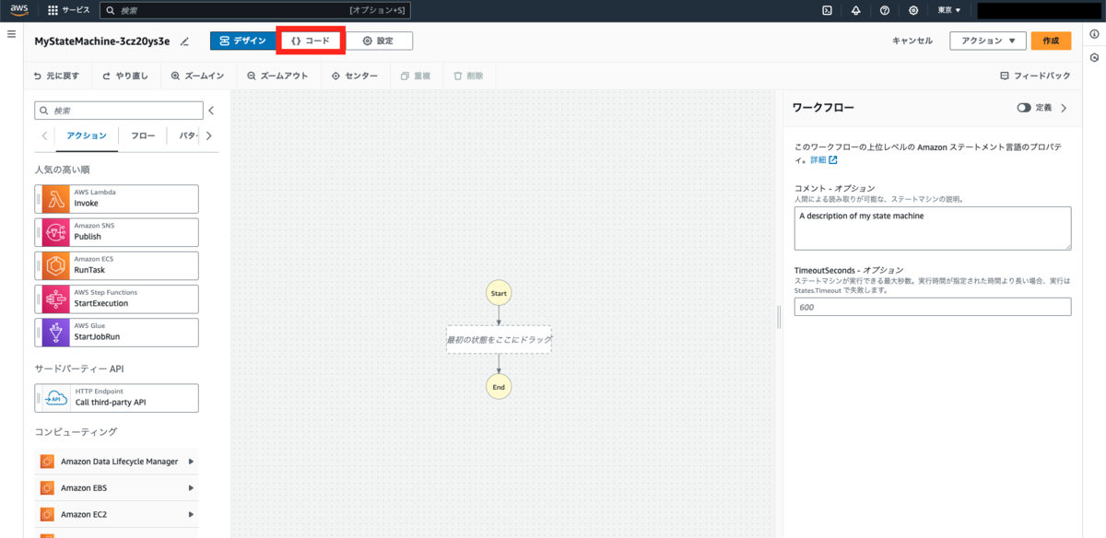The height and width of the screenshot is (538, 1106).
Task: Collapse the ワークフロー panel chevron
Action: (1064, 108)
